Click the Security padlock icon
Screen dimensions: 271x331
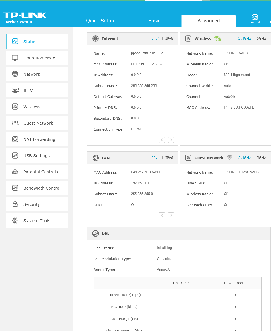pyautogui.click(x=15, y=204)
